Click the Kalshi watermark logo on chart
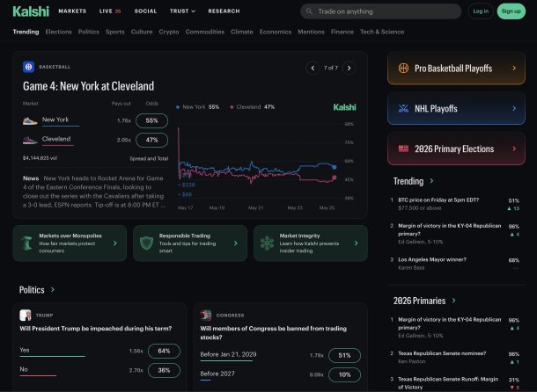 (x=345, y=107)
